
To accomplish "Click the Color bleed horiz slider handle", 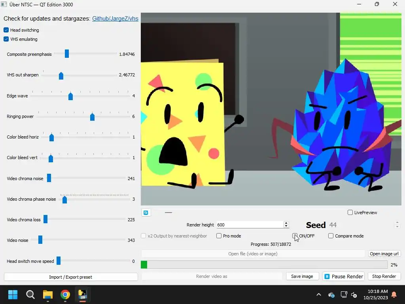I will click(52, 137).
